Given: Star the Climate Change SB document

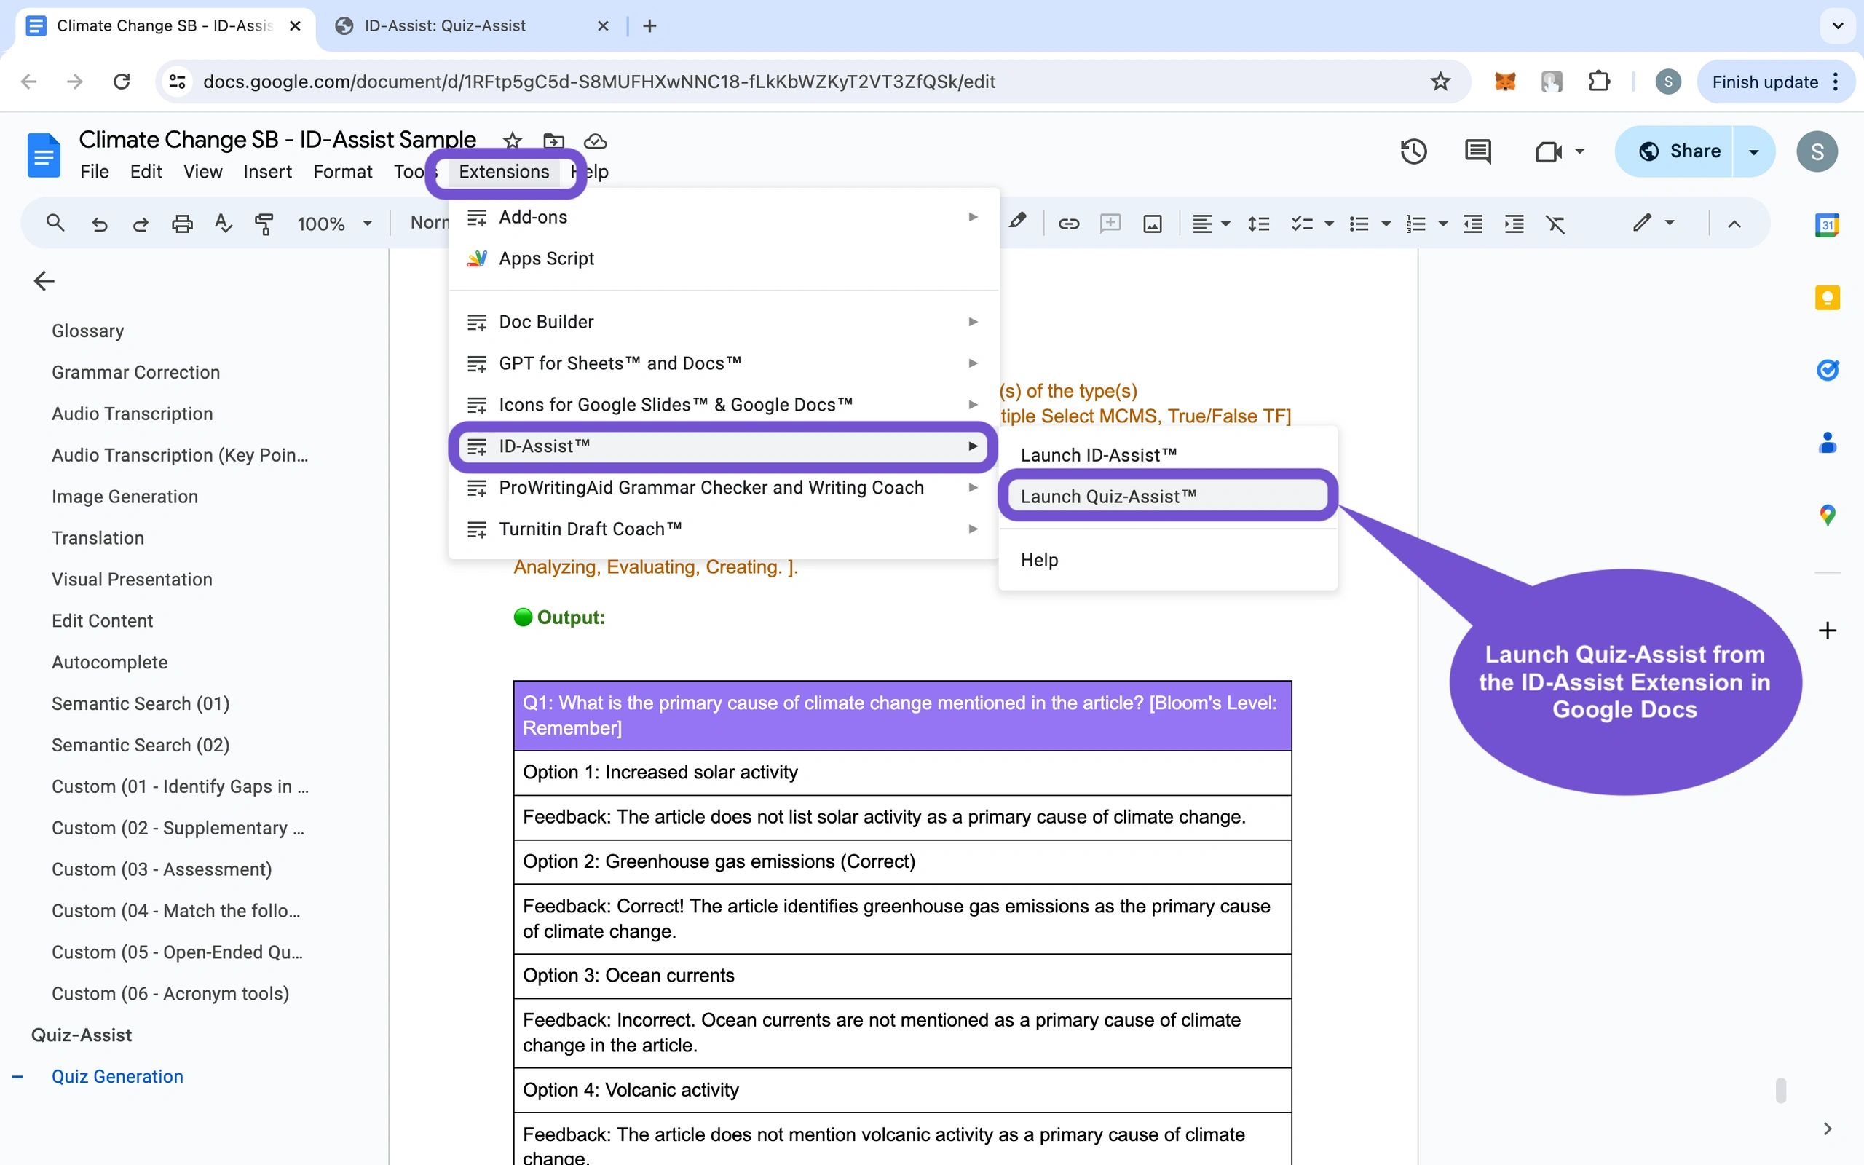Looking at the screenshot, I should pyautogui.click(x=512, y=141).
